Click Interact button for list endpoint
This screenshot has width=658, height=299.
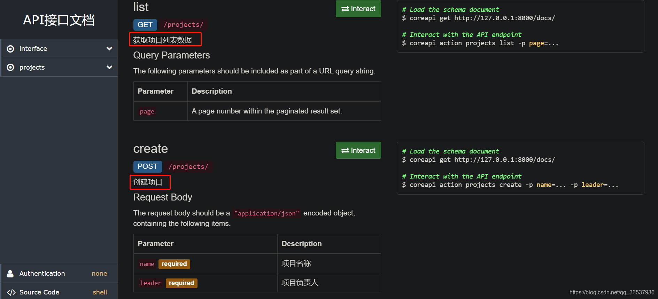358,9
